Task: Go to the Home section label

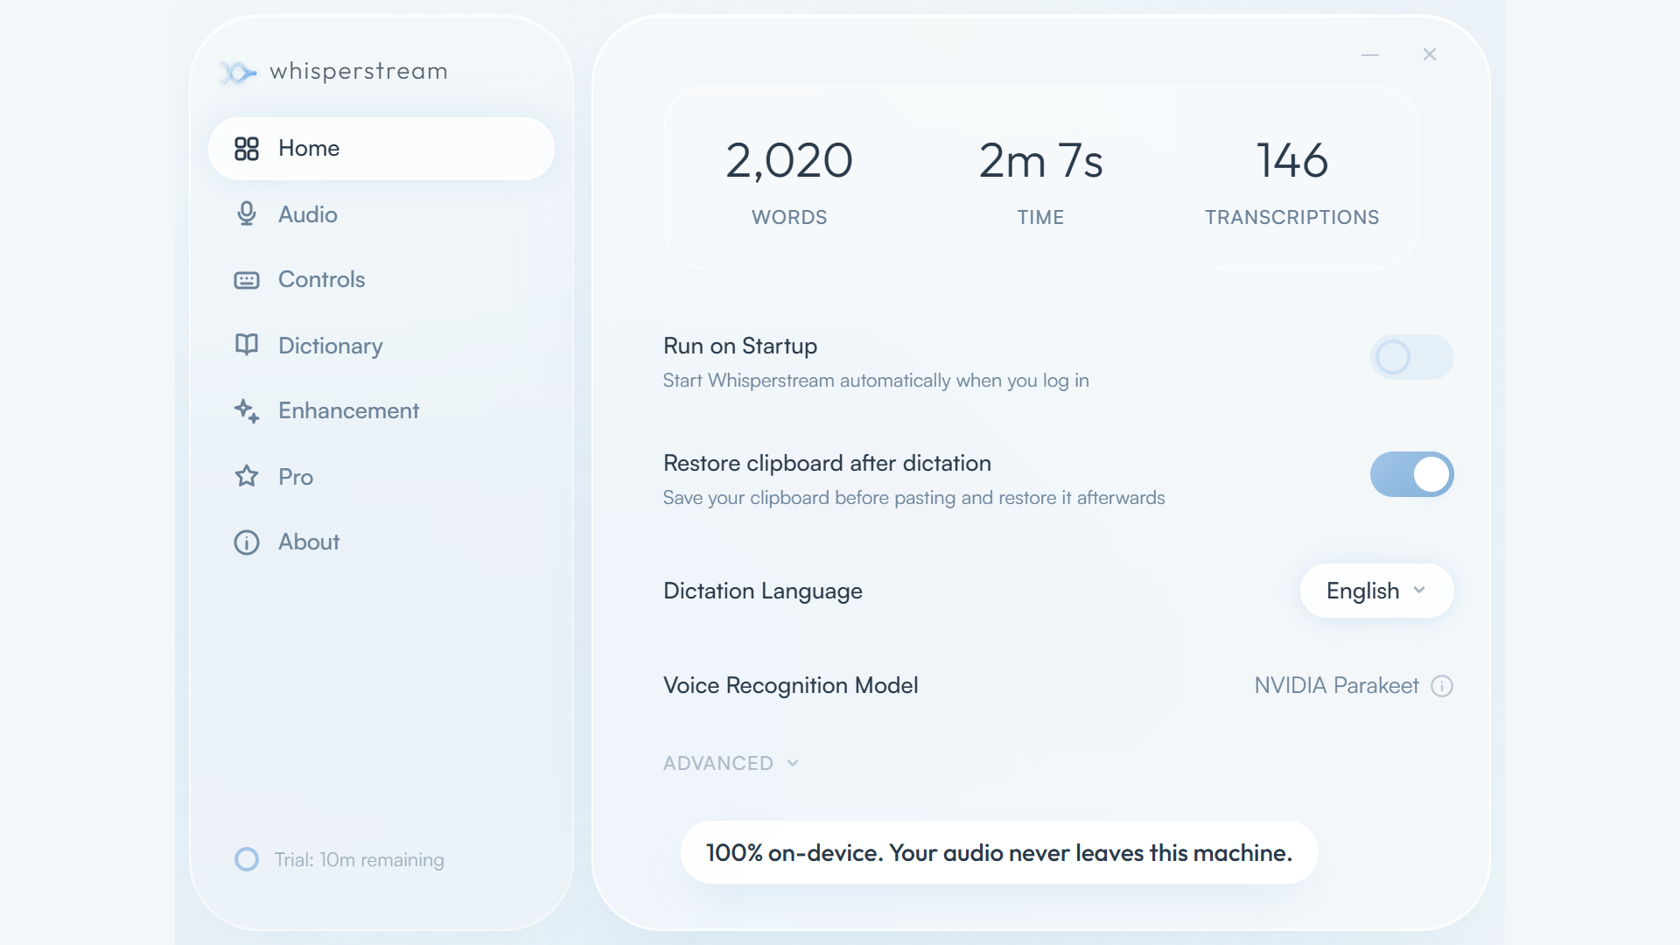Action: pos(309,148)
